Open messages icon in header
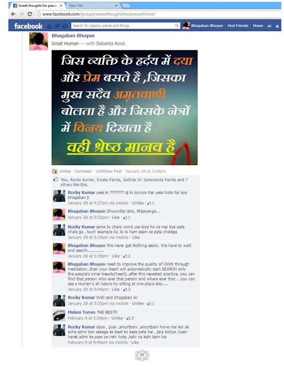Screen dimensions: 284x367 pos(57,26)
